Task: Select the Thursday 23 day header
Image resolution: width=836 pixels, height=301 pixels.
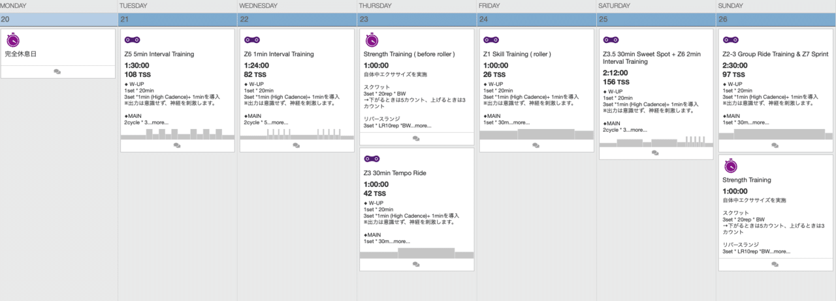Action: (x=417, y=20)
